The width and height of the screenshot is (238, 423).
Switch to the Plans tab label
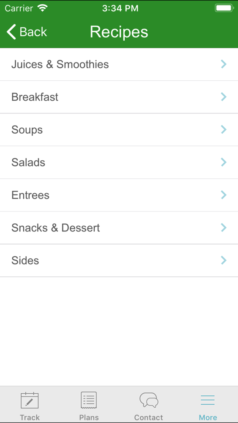pyautogui.click(x=89, y=418)
